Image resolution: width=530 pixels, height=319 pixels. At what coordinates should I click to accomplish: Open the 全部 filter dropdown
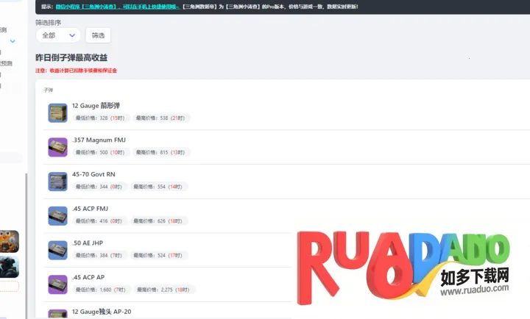[58, 35]
